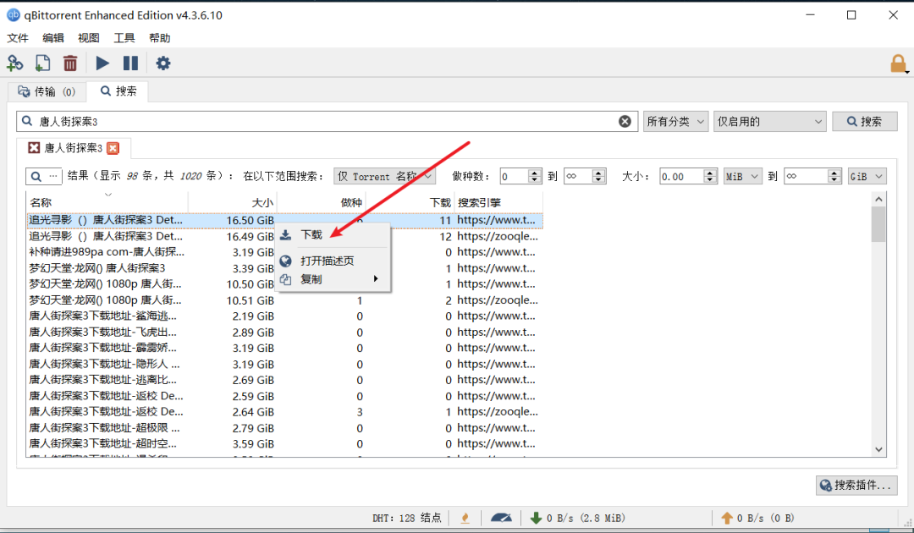
Task: Sort by the 名称 column header
Action: [x=107, y=203]
